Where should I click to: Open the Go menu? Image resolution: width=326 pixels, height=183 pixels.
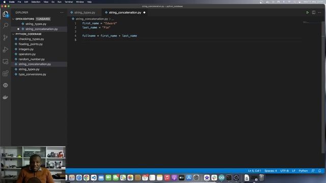coord(53,2)
